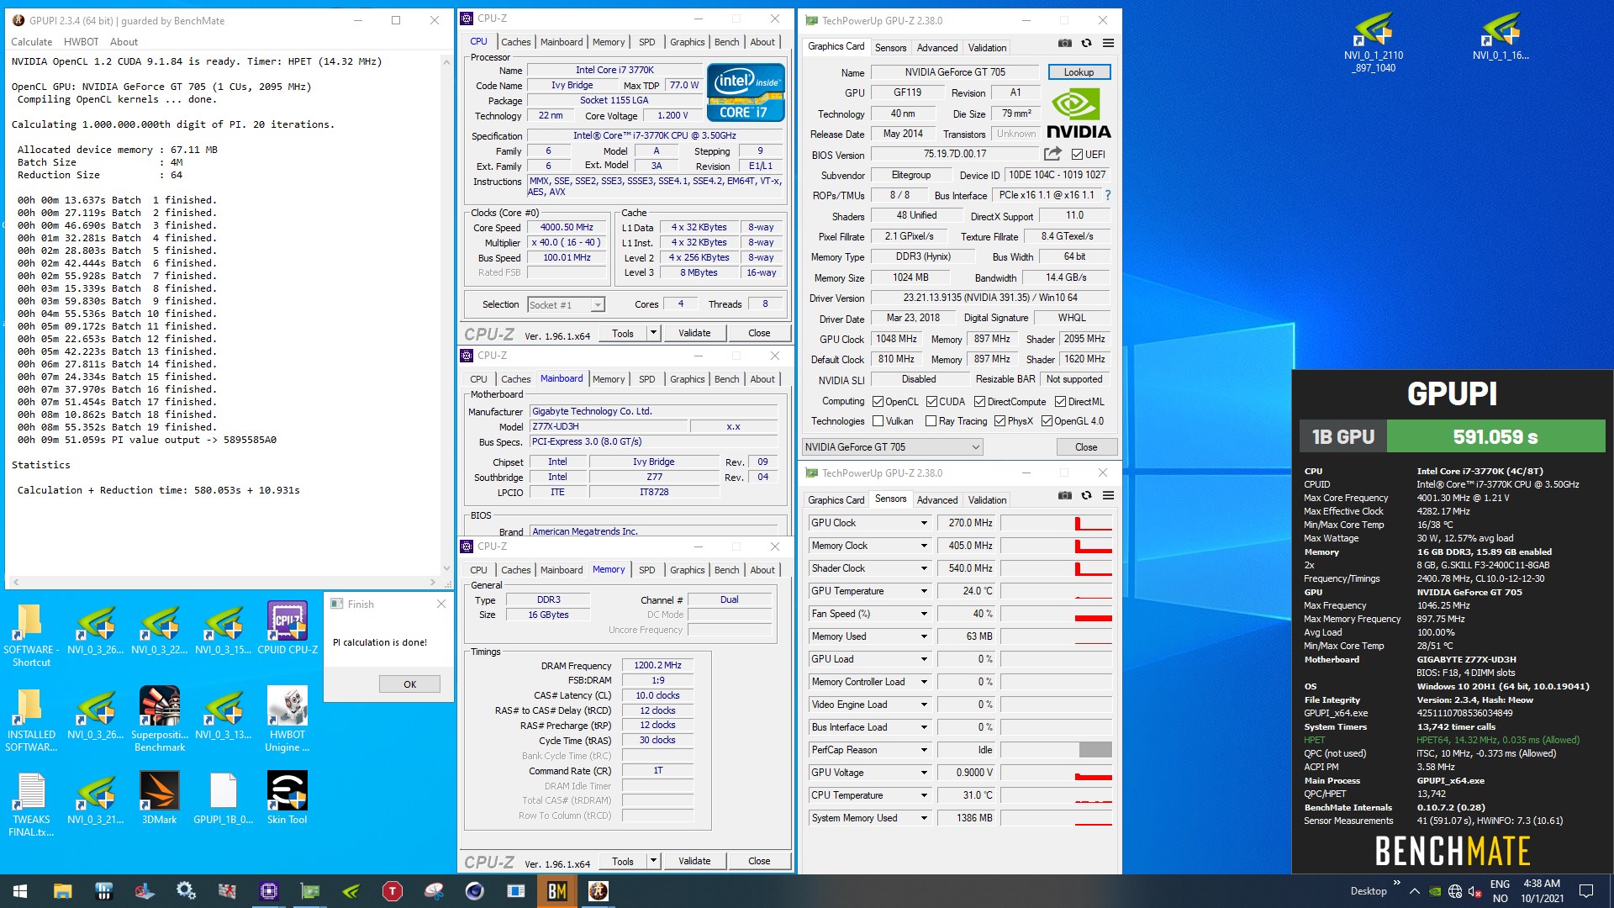Click the GPUPI pi taskbar icon
Viewport: 1614px width, 908px height.
pyautogui.click(x=598, y=891)
